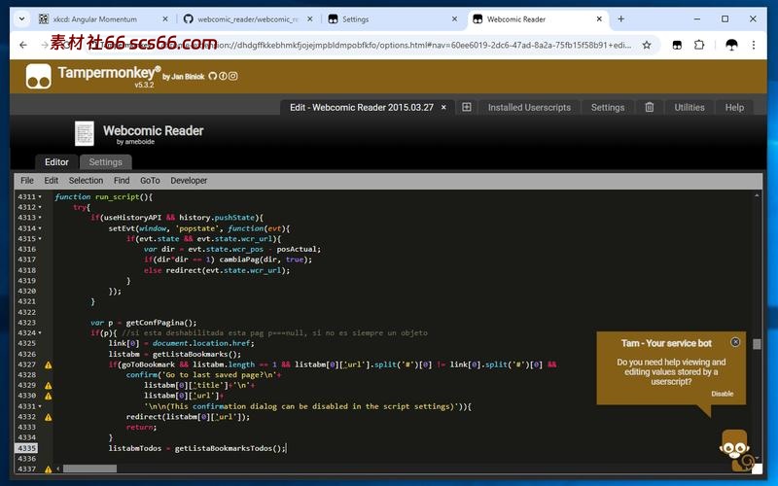Open the File menu in editor
The height and width of the screenshot is (486, 778).
click(x=27, y=180)
